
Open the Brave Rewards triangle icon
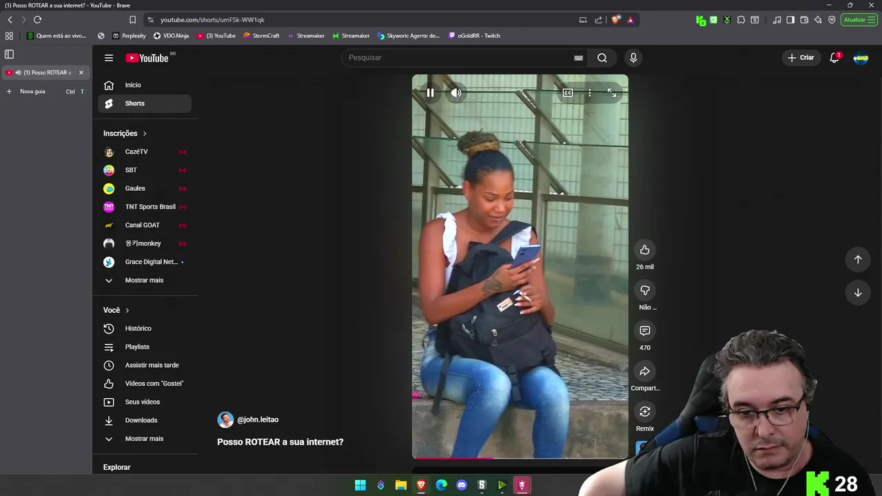click(x=630, y=20)
